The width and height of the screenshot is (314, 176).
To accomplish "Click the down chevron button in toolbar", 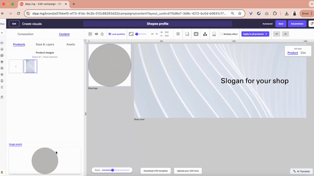I will (276, 34).
